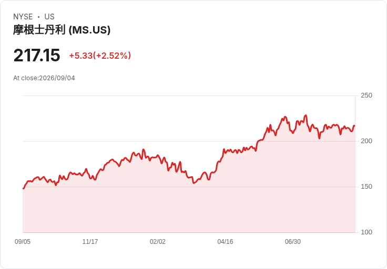
Task: Click the chart line's starting point at 09/05
Action: (x=23, y=188)
